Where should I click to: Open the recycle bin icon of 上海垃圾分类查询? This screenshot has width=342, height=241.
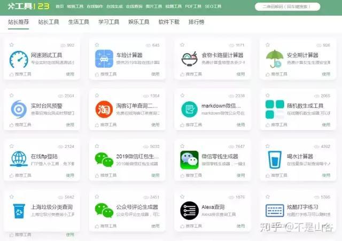click(19, 211)
